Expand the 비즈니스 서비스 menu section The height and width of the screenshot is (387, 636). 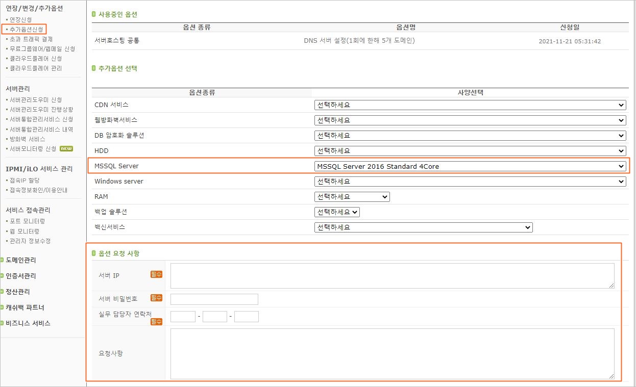pos(28,323)
